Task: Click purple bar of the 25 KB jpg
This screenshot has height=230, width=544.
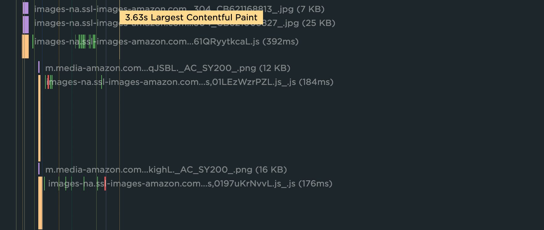Action: [x=26, y=25]
